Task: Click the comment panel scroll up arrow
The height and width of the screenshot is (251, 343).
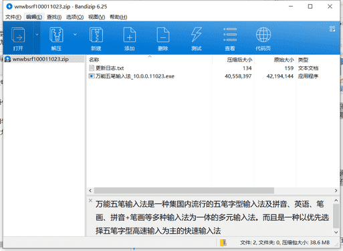Action: coord(336,201)
